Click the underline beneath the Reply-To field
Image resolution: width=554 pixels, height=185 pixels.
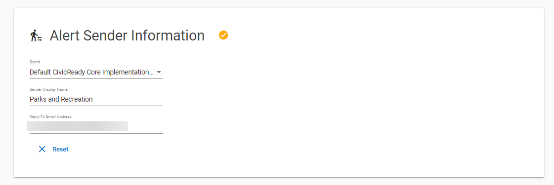(x=96, y=133)
